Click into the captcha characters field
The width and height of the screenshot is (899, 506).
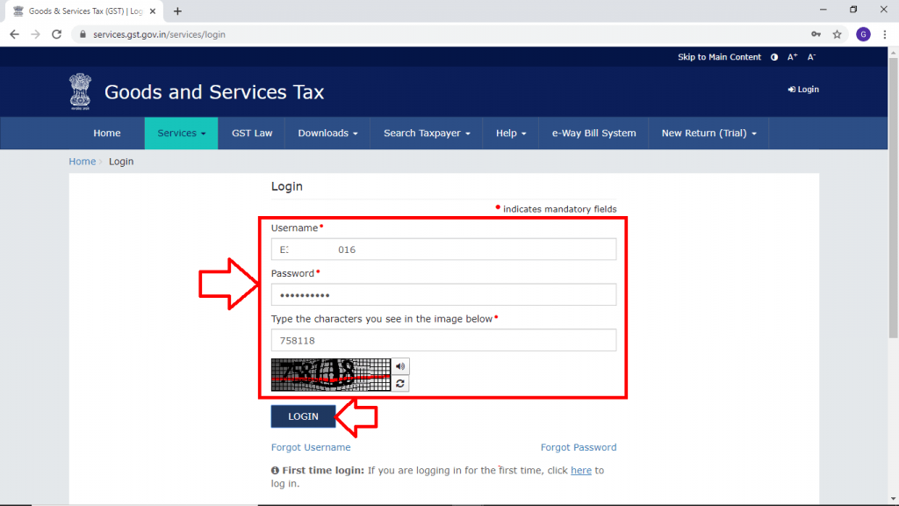443,340
